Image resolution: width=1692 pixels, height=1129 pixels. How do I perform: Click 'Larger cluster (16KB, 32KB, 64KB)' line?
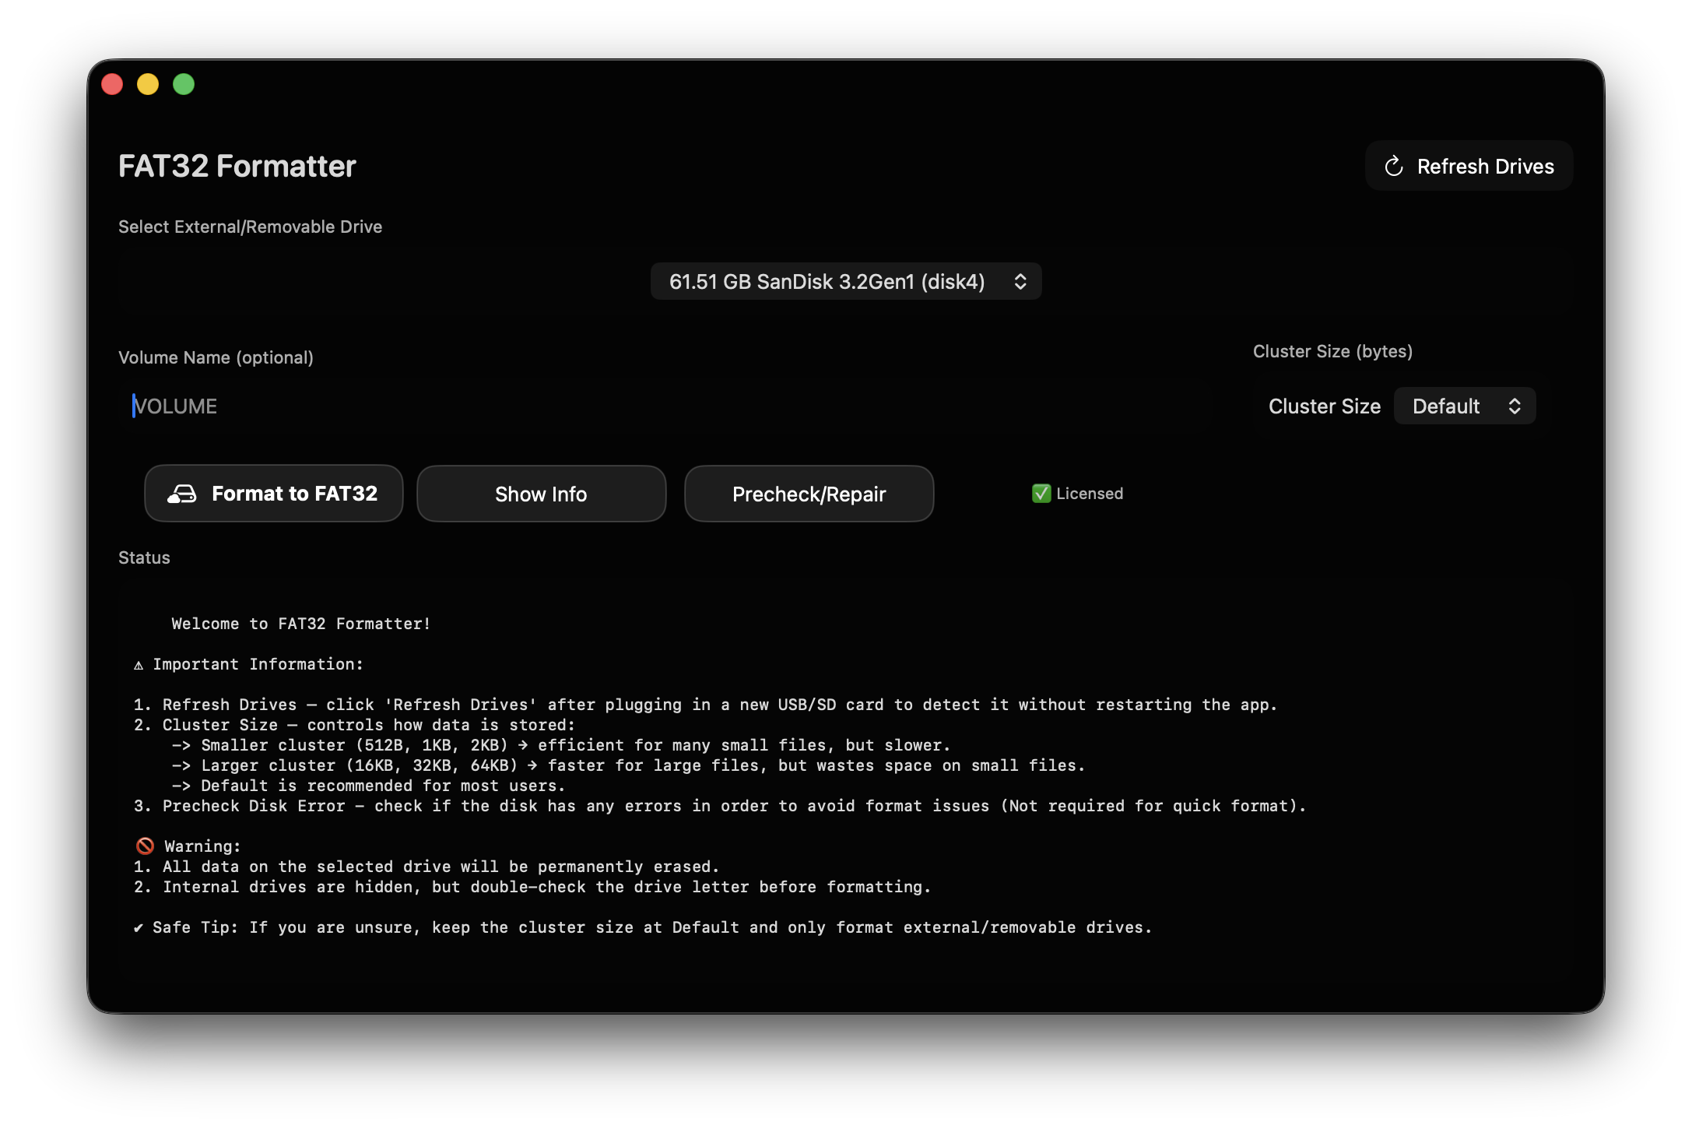point(628,765)
